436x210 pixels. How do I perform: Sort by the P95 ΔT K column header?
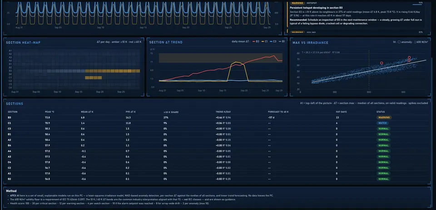130,112
